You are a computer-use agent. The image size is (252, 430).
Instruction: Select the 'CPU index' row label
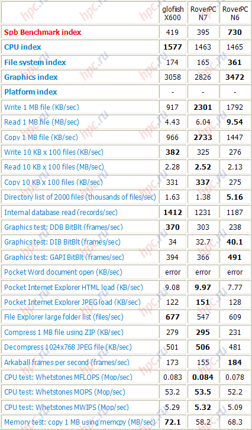click(x=22, y=47)
